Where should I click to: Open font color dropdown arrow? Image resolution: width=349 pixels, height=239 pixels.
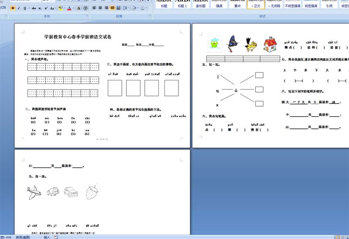73,8
